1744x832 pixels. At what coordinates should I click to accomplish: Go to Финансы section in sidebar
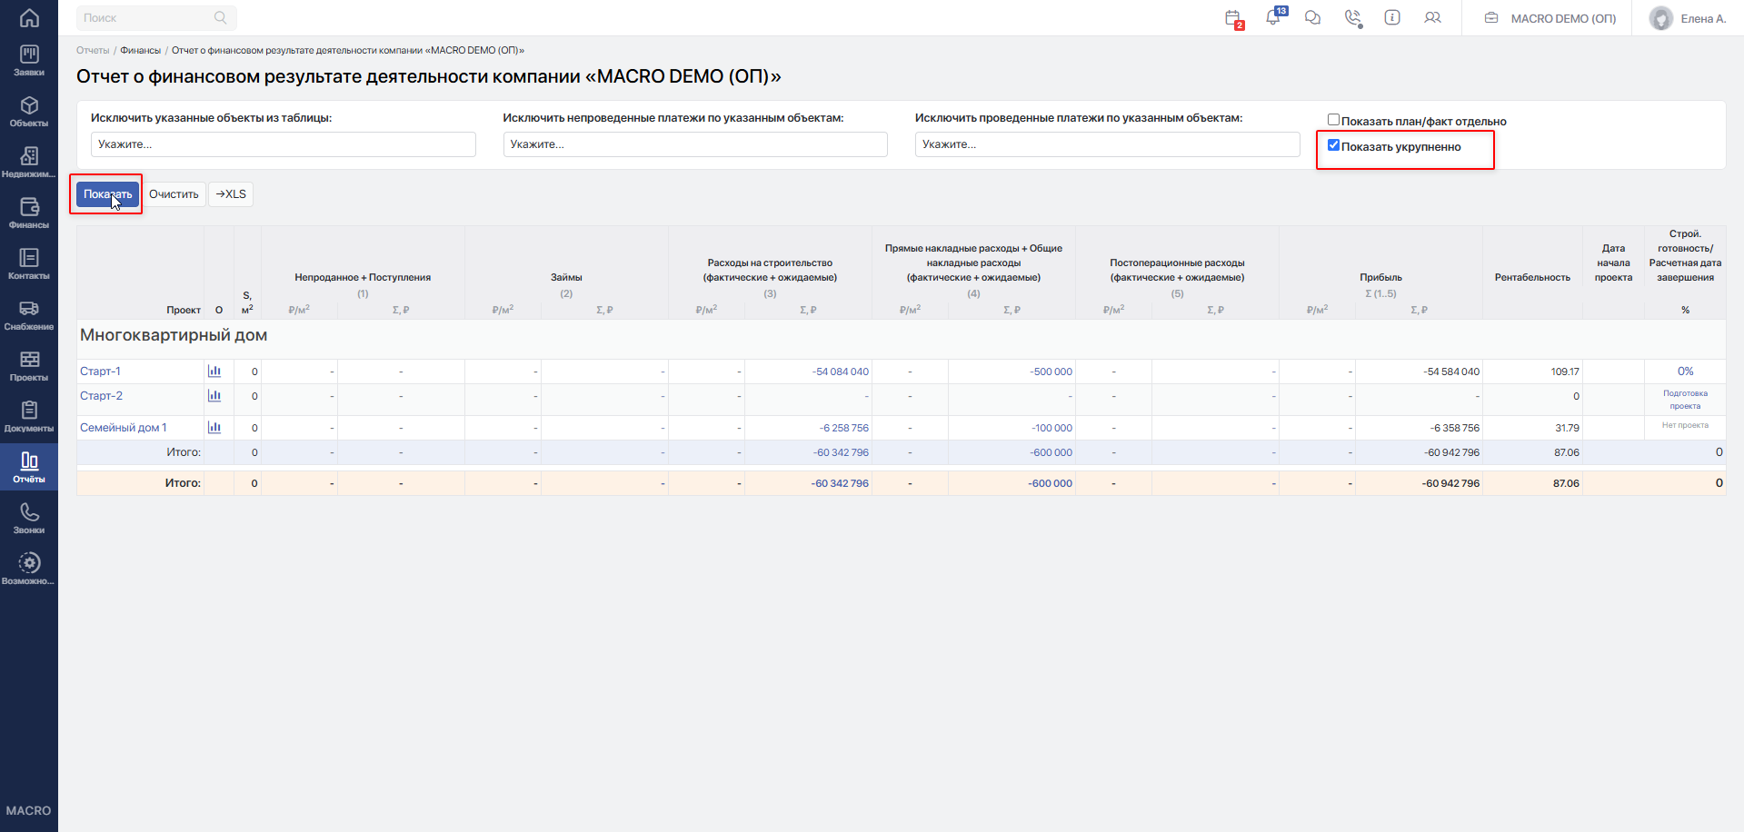tap(29, 214)
